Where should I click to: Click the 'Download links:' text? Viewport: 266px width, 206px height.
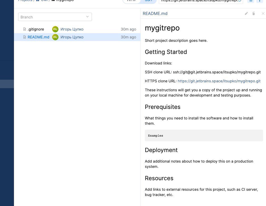[x=159, y=63]
